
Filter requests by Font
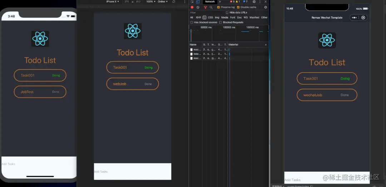pos(233,17)
